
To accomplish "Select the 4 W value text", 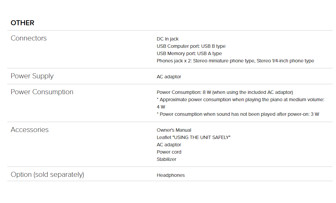I will (x=161, y=107).
